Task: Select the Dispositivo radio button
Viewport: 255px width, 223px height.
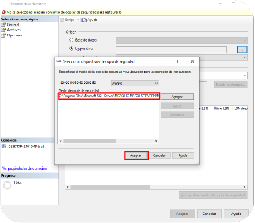Action: (71, 48)
